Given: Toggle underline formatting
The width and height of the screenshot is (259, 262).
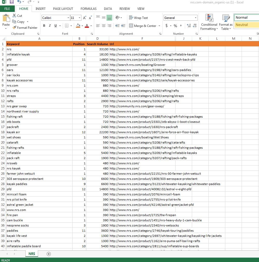Looking at the screenshot, I should click(x=55, y=26).
